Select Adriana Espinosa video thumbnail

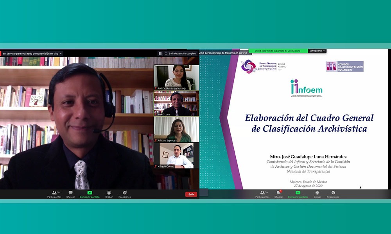coord(176,129)
